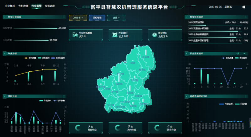Click the clock icon for work duration
The height and width of the screenshot is (137, 251).
(x=154, y=35)
